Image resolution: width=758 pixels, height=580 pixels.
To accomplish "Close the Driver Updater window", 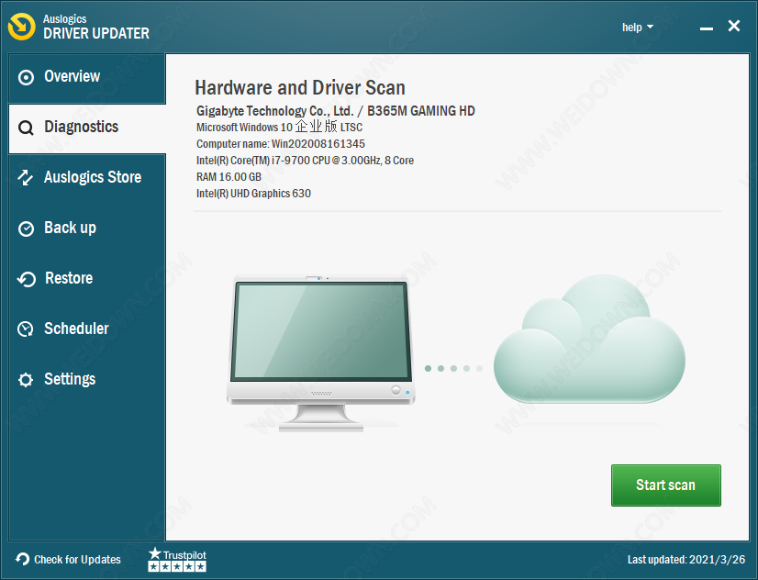I will pos(734,26).
